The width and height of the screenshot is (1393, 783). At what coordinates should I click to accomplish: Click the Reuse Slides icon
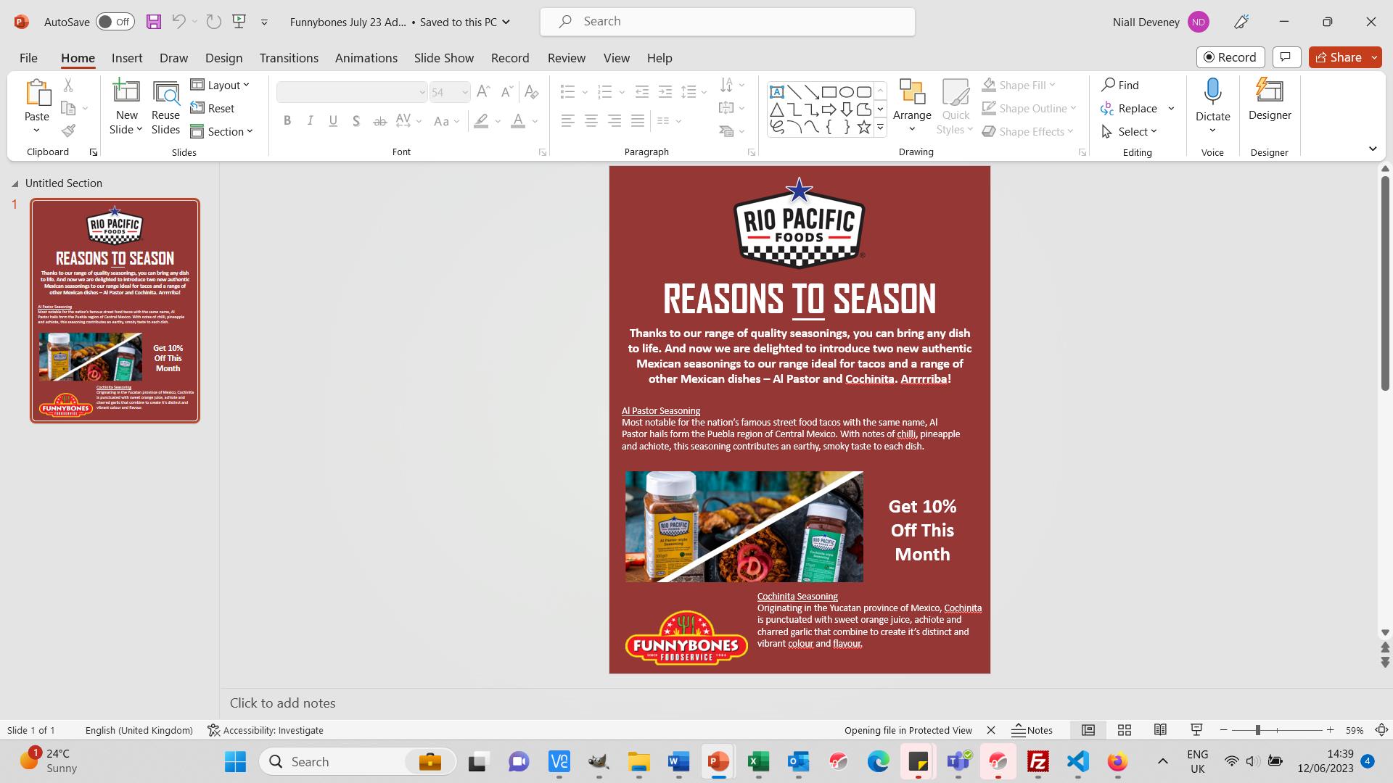tap(165, 107)
